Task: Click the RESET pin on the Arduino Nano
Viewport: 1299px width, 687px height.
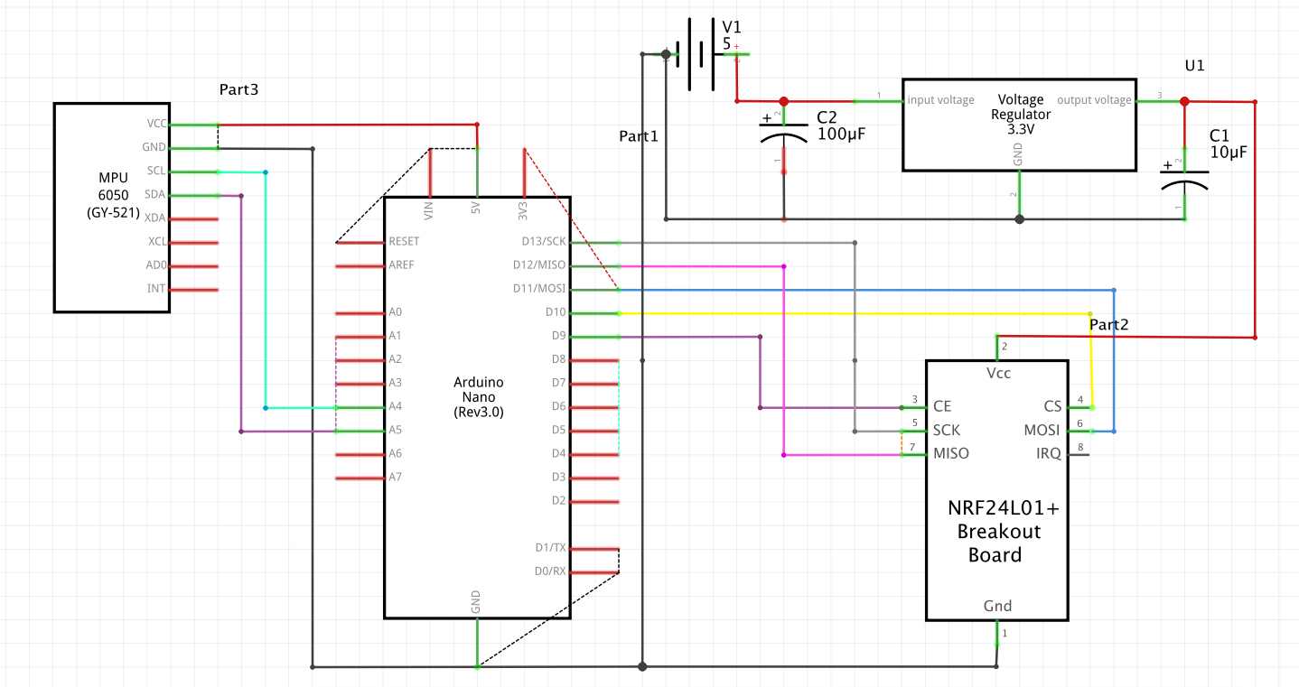Action: point(360,242)
